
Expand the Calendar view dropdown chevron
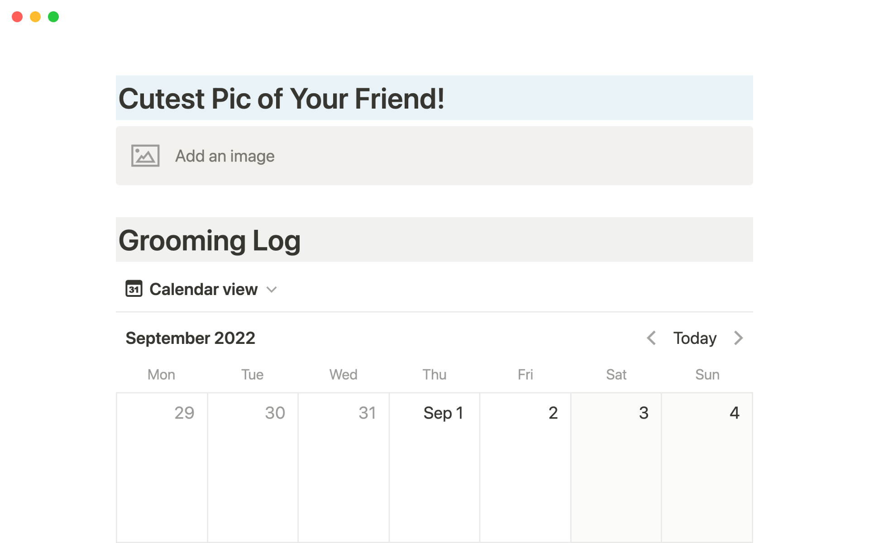coord(272,290)
